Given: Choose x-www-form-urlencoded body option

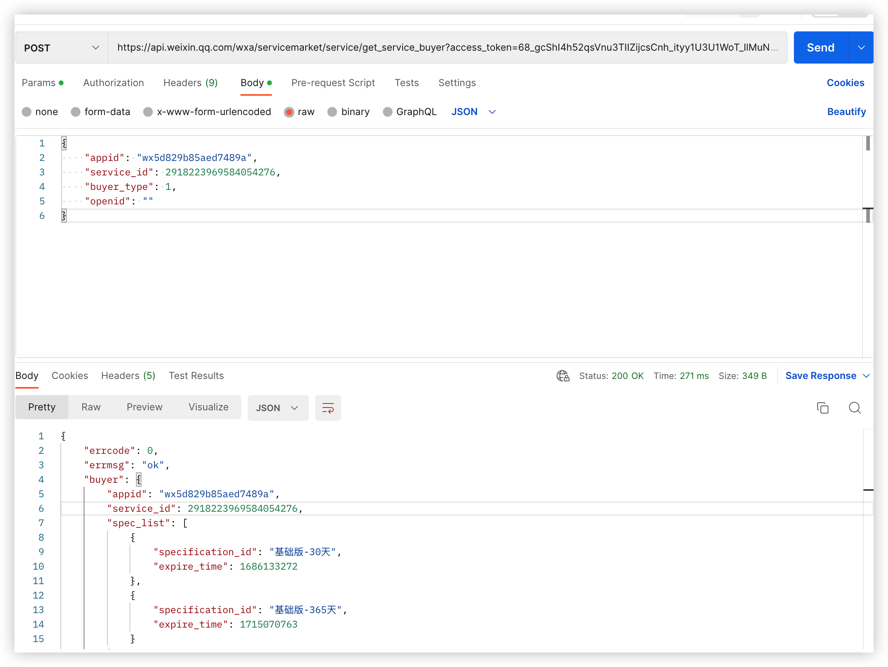Looking at the screenshot, I should (148, 112).
